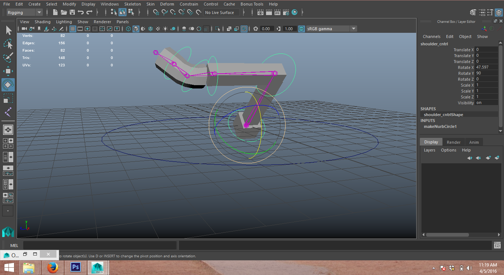The image size is (504, 275).
Task: Switch to four-view pane layout
Action: [8, 143]
